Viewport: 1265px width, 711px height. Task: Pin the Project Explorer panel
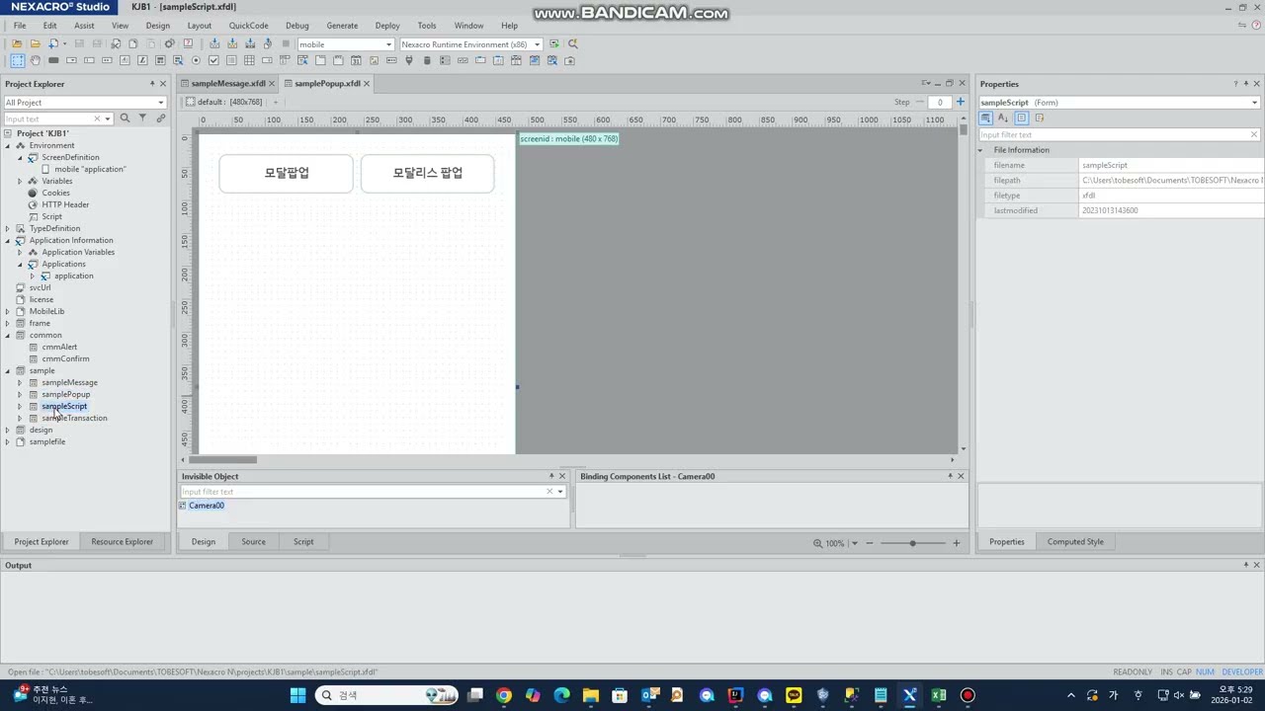click(152, 84)
